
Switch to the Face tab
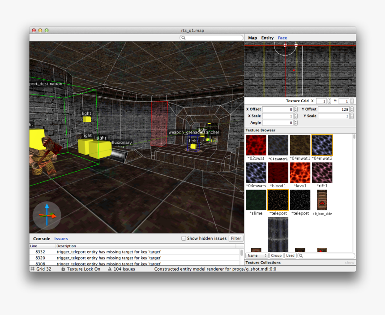coord(282,38)
